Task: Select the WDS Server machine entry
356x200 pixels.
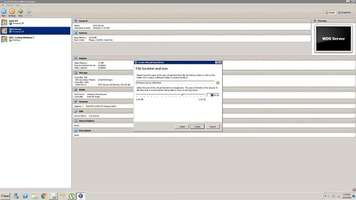Action: click(x=36, y=31)
